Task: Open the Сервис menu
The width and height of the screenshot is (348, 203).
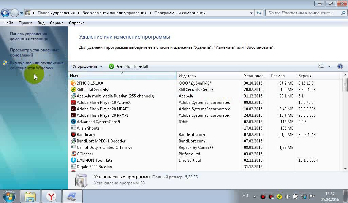Action: (x=57, y=23)
